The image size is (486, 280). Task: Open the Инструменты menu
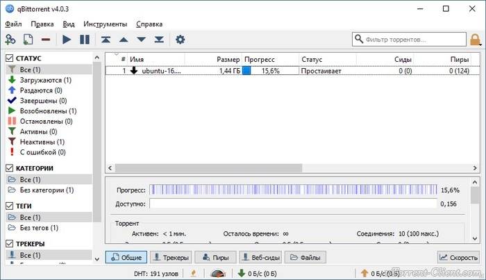tap(105, 24)
